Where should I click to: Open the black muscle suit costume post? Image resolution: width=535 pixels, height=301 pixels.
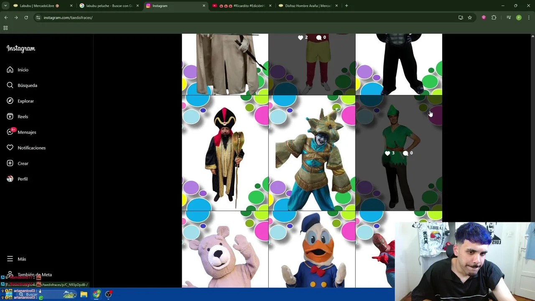point(399,64)
